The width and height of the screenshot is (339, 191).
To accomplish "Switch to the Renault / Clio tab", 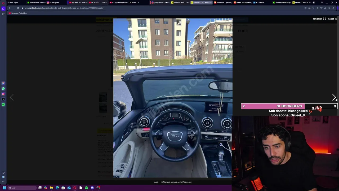I will [302, 2].
